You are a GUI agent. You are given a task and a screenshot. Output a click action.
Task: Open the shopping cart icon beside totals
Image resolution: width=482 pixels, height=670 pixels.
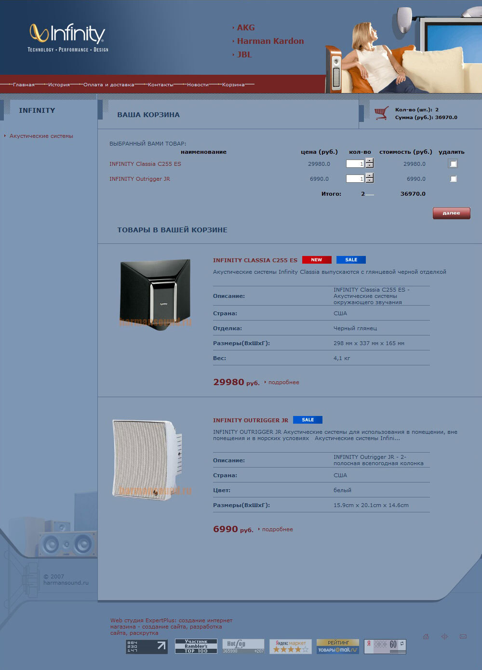pyautogui.click(x=381, y=113)
